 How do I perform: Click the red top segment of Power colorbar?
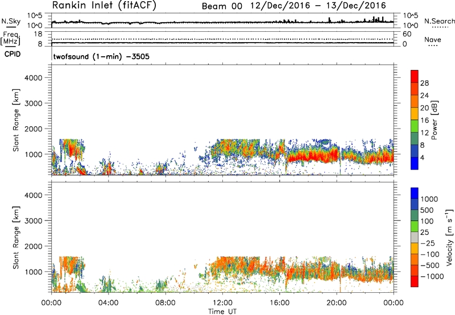[x=415, y=76]
